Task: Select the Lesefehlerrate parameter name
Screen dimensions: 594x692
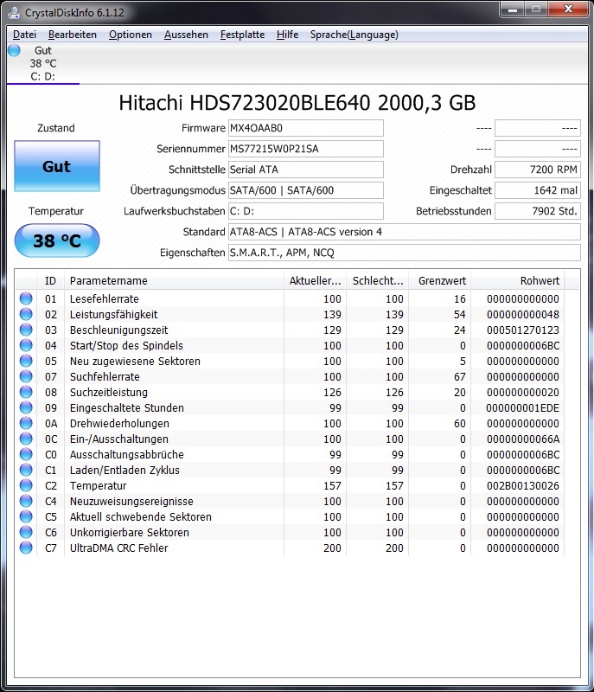Action: (104, 298)
